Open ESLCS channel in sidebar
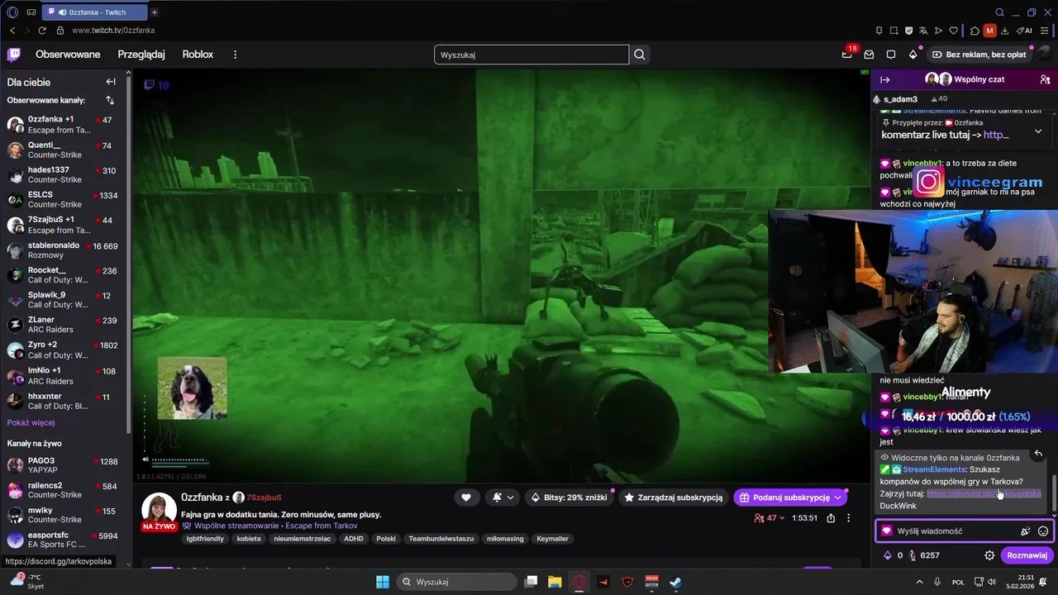 click(x=64, y=199)
